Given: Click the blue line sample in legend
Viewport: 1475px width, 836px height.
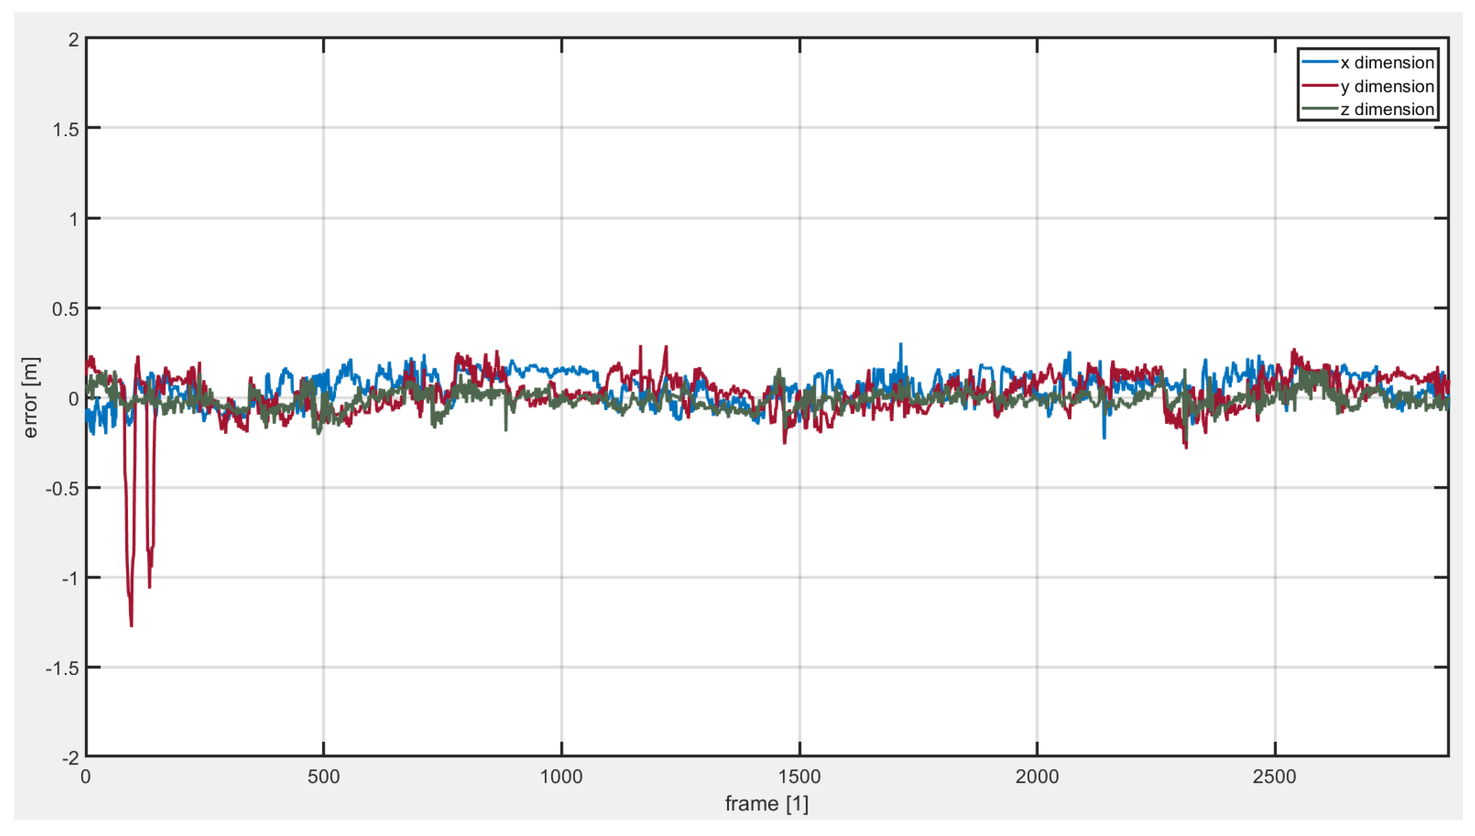Looking at the screenshot, I should tap(1320, 62).
